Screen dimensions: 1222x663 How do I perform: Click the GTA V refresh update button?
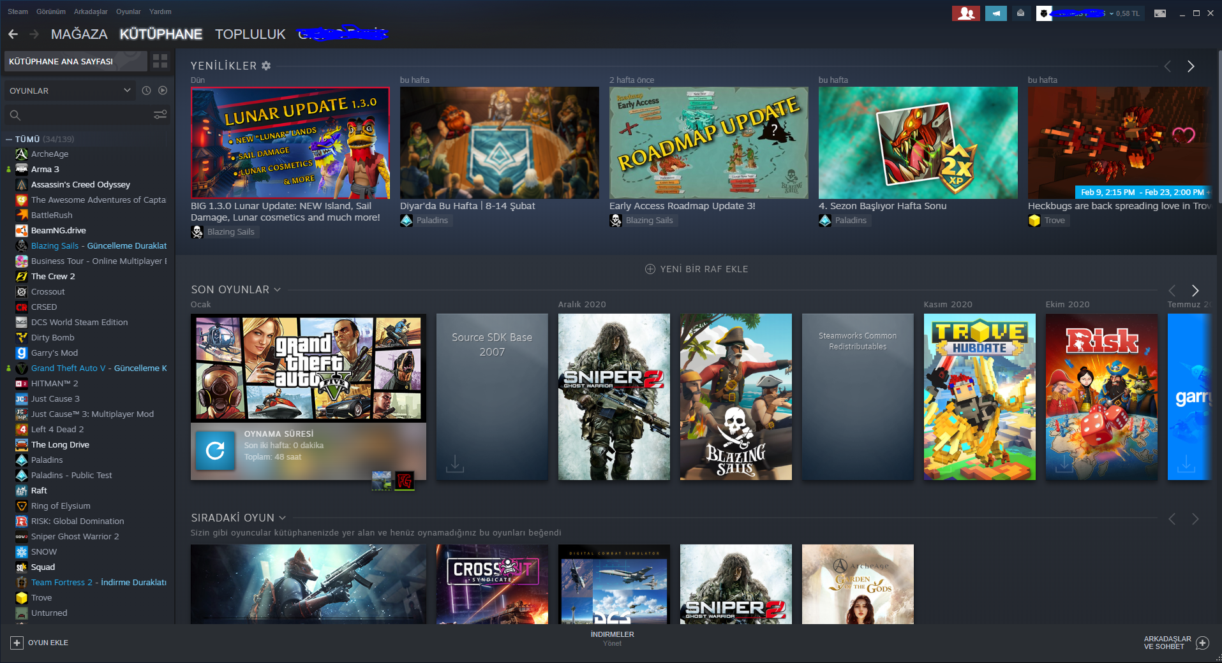(x=215, y=451)
